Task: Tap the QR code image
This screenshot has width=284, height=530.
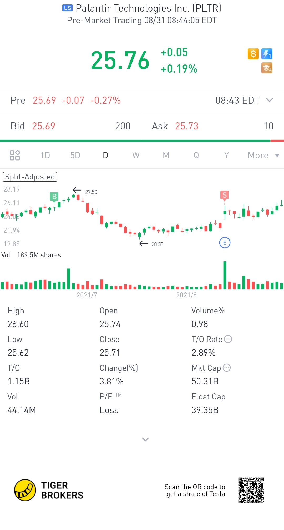Action: (x=251, y=490)
